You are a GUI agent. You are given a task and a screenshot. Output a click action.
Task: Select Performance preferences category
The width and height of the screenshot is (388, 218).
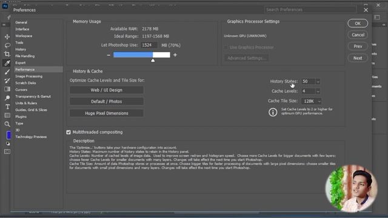click(x=38, y=70)
